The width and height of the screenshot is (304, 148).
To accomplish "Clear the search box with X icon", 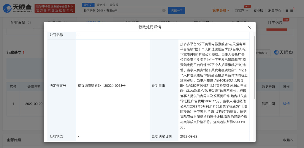I will pyautogui.click(x=164, y=10).
